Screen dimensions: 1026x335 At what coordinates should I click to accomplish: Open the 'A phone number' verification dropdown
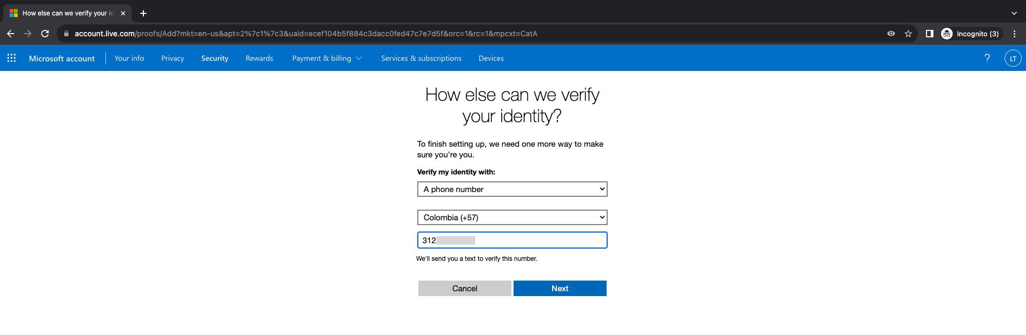tap(512, 189)
